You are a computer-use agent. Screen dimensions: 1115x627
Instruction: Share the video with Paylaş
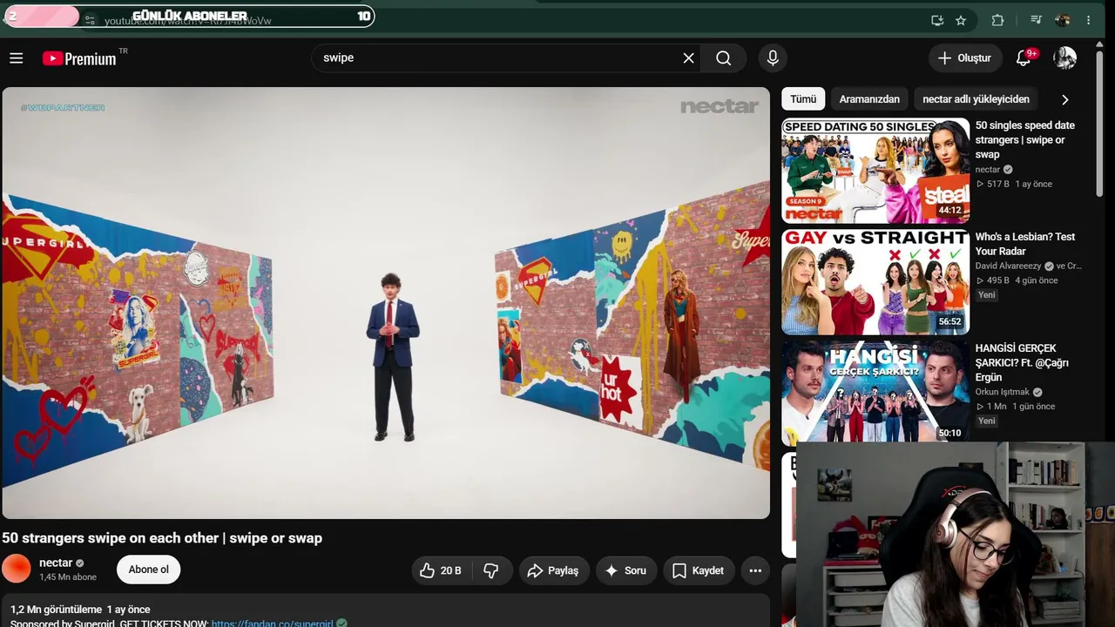tap(554, 570)
